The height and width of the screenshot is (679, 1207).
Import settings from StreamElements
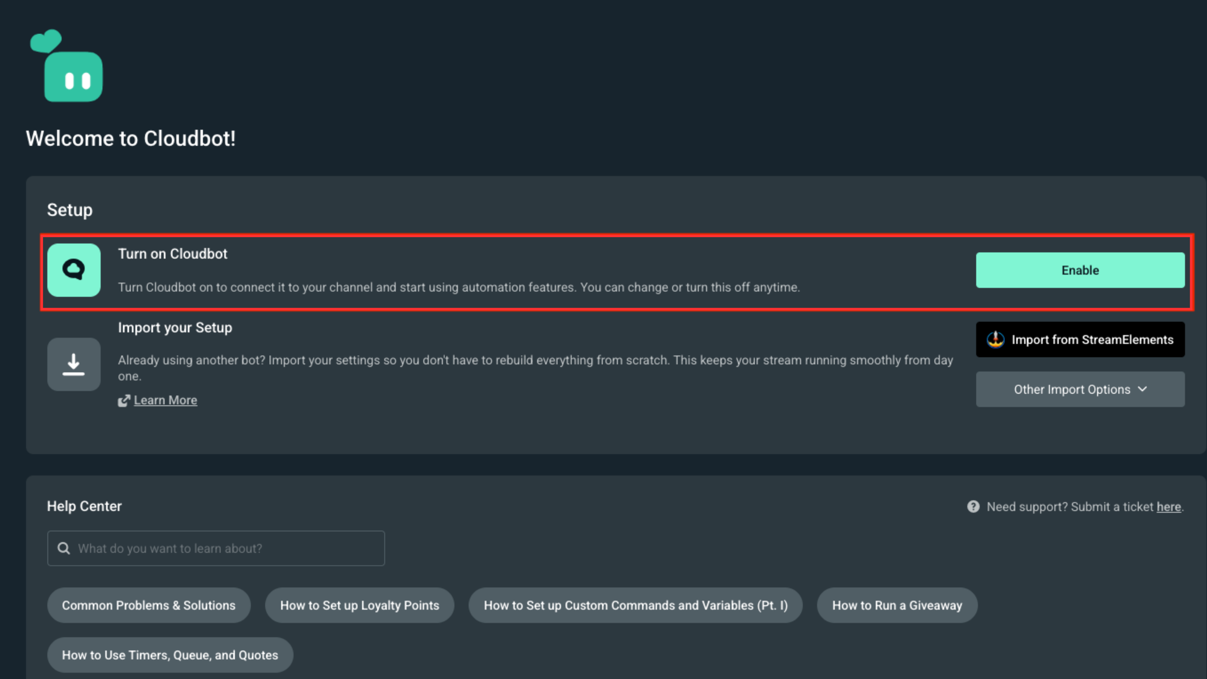[x=1080, y=340]
